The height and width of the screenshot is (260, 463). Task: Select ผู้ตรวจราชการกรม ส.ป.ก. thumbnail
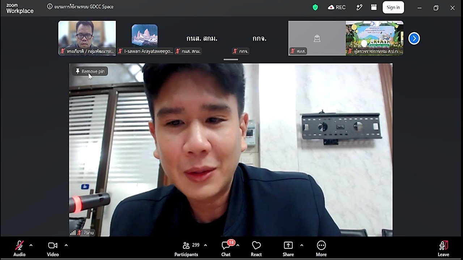point(374,38)
